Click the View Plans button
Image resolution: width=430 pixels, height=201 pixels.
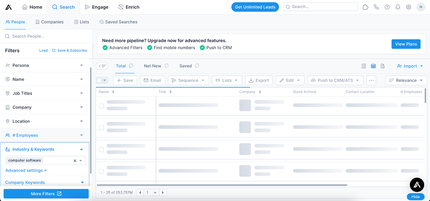pyautogui.click(x=406, y=44)
